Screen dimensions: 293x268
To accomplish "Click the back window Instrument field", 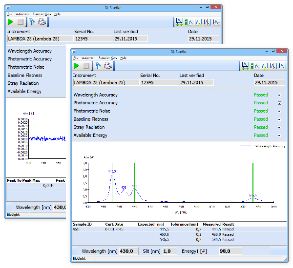I will [41, 39].
